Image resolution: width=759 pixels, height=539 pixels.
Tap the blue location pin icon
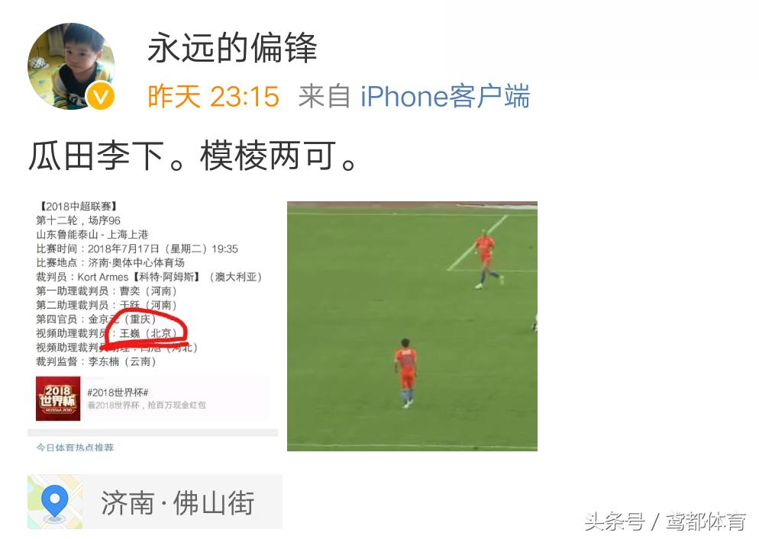click(x=55, y=502)
